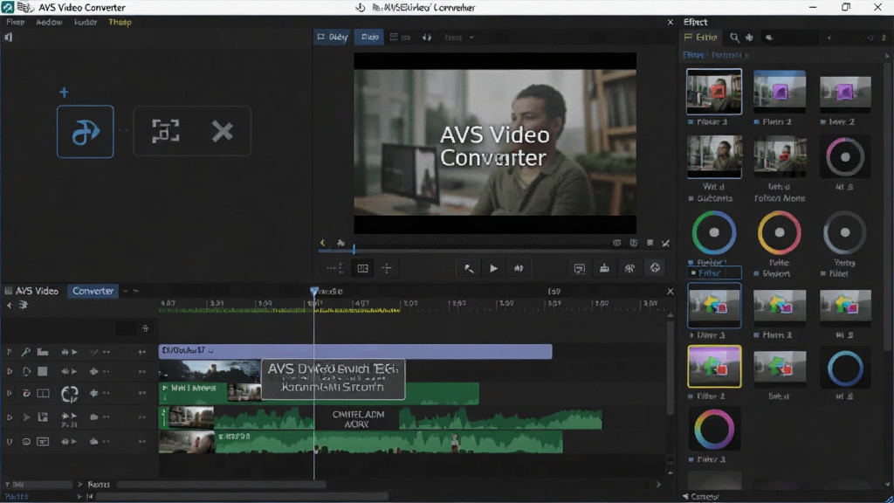The width and height of the screenshot is (894, 503).
Task: Click the forward button right of Play
Action: (519, 268)
